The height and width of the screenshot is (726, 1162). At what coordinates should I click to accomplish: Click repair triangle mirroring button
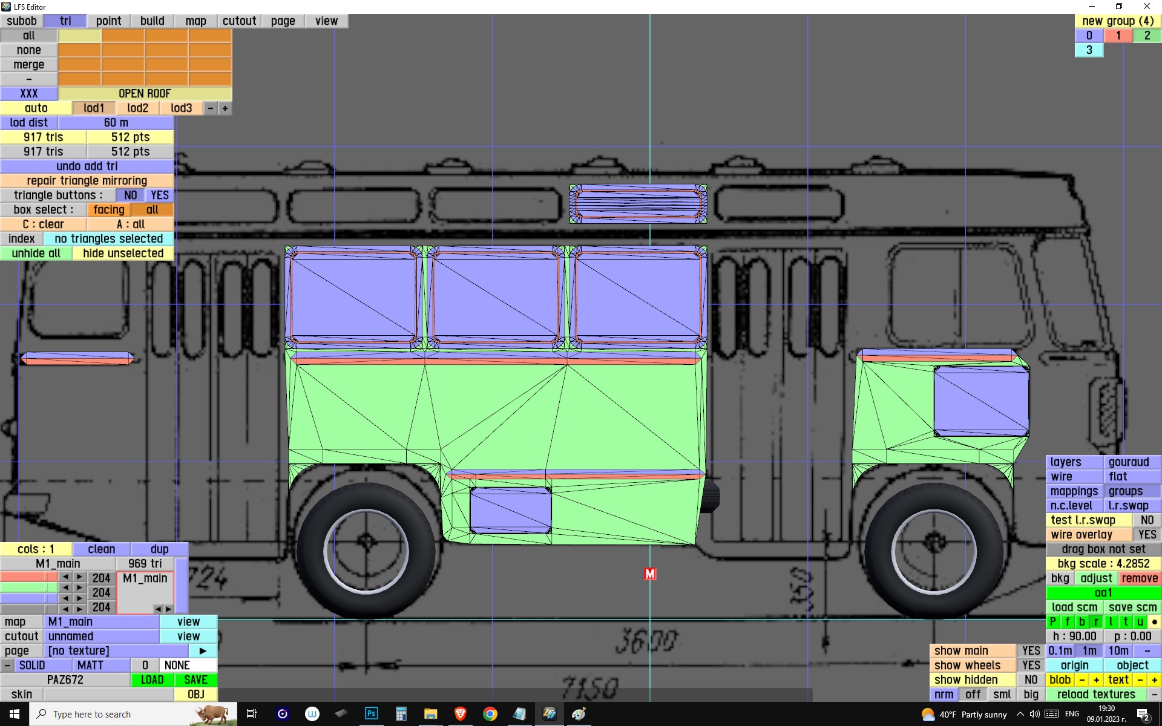(87, 181)
